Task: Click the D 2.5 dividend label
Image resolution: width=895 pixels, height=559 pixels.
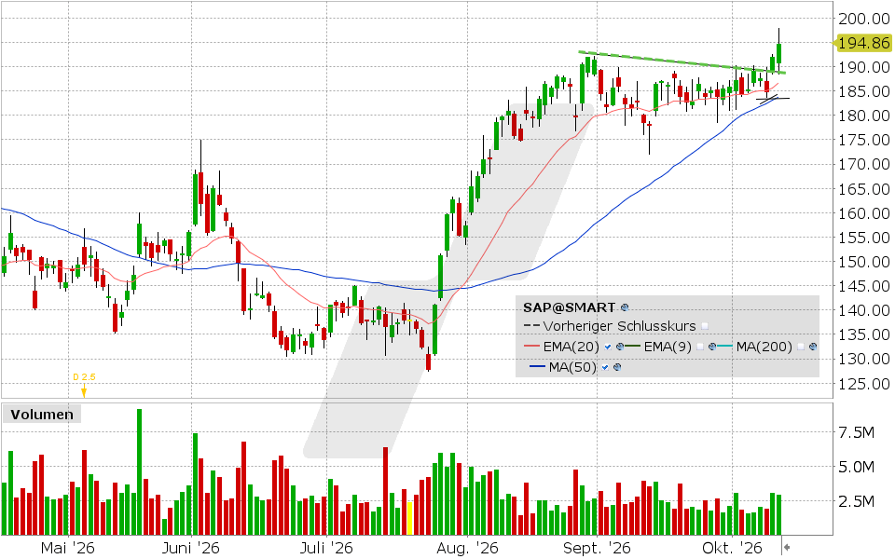Action: (x=84, y=377)
